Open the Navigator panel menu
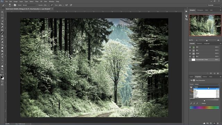222x125 pixels. pyautogui.click(x=221, y=10)
